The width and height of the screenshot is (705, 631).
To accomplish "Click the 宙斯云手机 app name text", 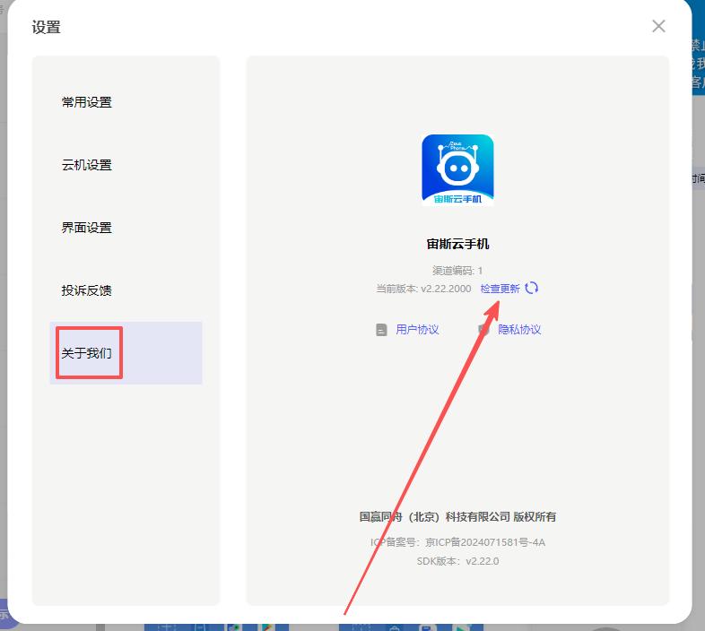I will coord(457,244).
